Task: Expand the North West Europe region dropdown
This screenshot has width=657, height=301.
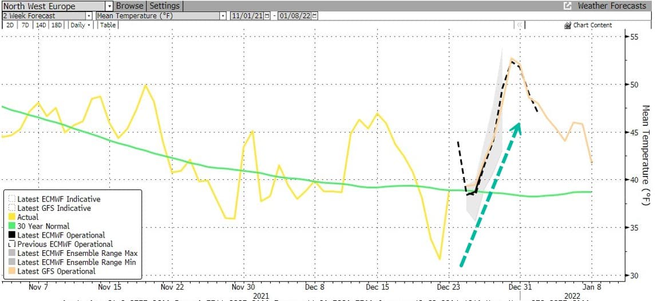Action: tap(109, 6)
